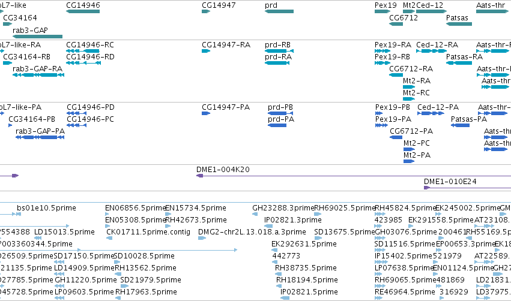
Task: Select EST EN15734.5prime
Action: click(168, 214)
